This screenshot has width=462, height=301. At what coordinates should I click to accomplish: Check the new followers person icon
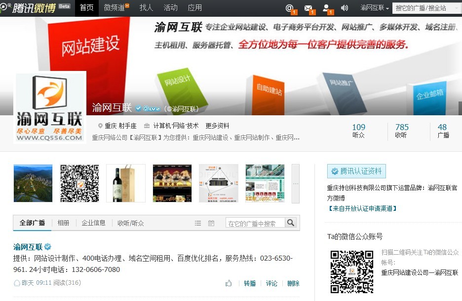326,8
